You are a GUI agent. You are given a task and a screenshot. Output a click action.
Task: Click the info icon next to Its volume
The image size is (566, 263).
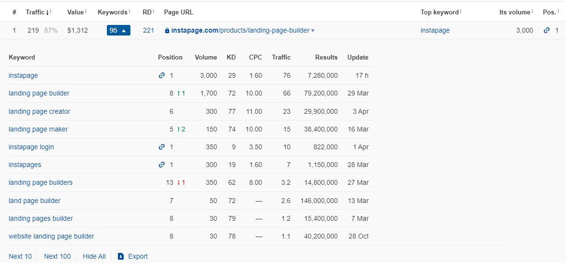pyautogui.click(x=532, y=12)
